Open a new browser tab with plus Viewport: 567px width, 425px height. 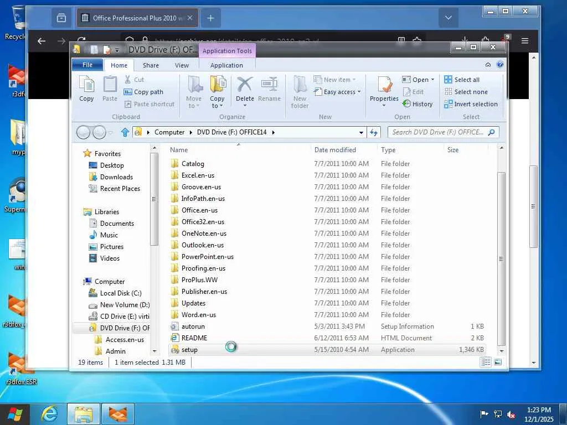pyautogui.click(x=211, y=18)
